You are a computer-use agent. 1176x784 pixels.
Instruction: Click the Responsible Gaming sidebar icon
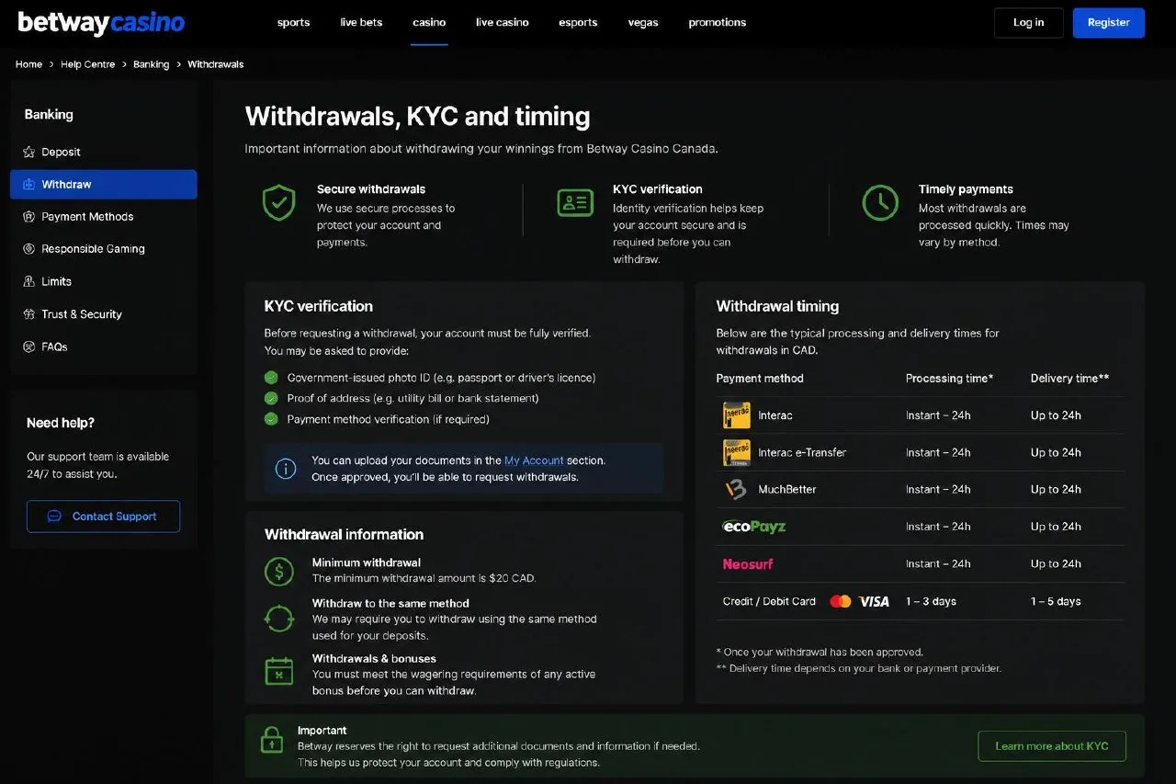(x=29, y=249)
